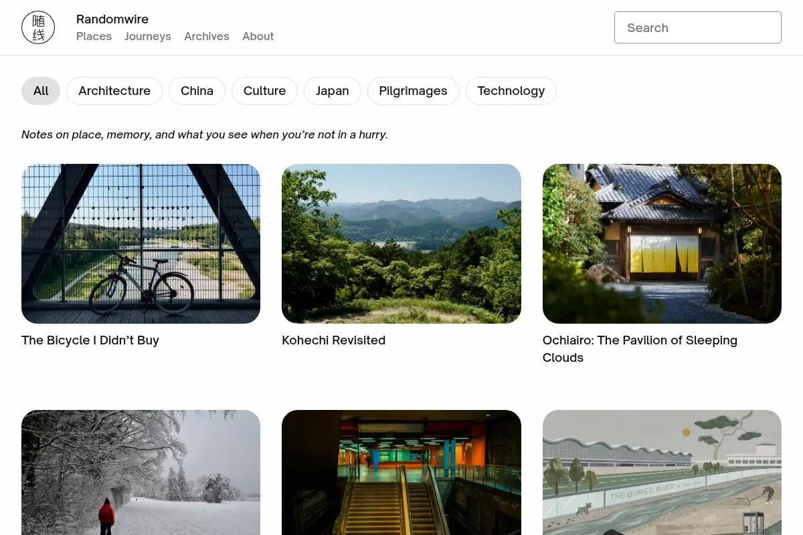This screenshot has height=535, width=803.
Task: Go to the Archives page
Action: (x=207, y=36)
